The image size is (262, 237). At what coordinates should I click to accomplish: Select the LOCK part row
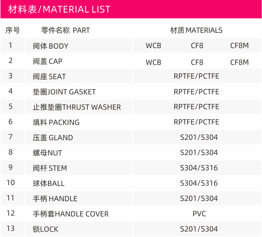point(131,229)
